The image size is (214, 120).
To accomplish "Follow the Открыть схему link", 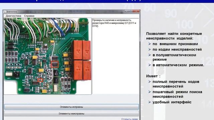I will 129,119.
